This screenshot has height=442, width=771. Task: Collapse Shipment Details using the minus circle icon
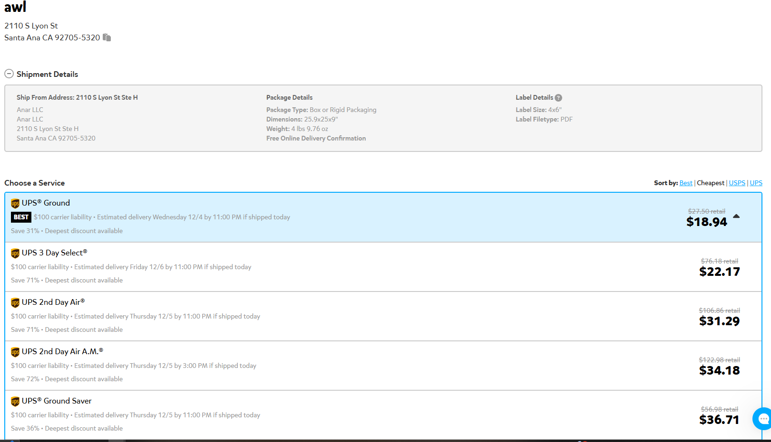pos(9,74)
